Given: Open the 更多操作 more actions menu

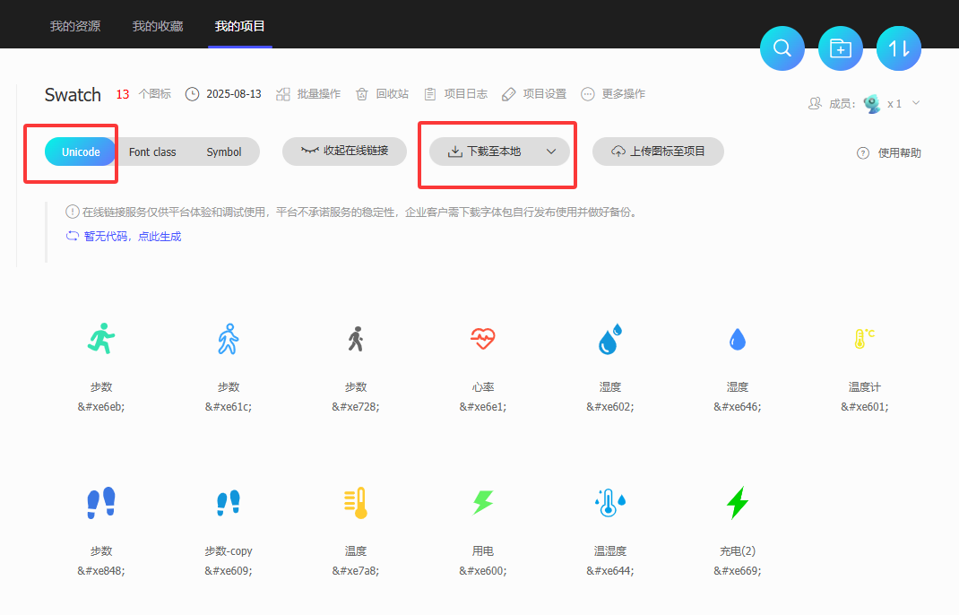Looking at the screenshot, I should tap(613, 94).
